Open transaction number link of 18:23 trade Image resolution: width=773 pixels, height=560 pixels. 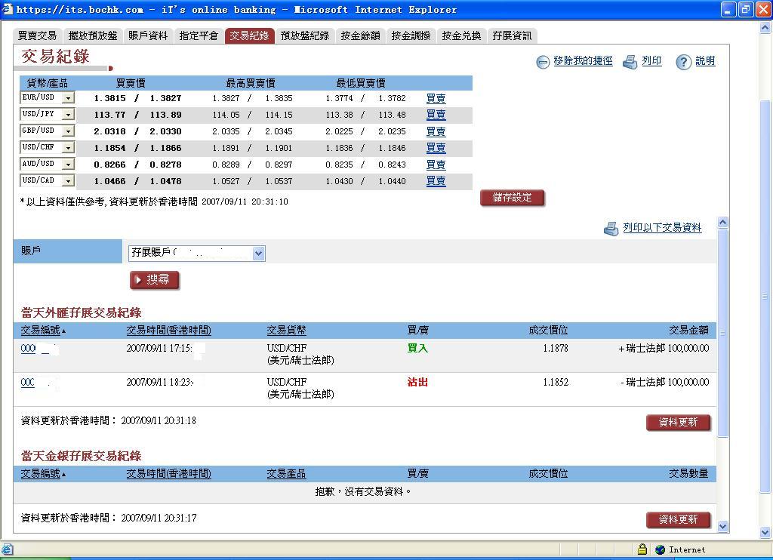click(28, 383)
